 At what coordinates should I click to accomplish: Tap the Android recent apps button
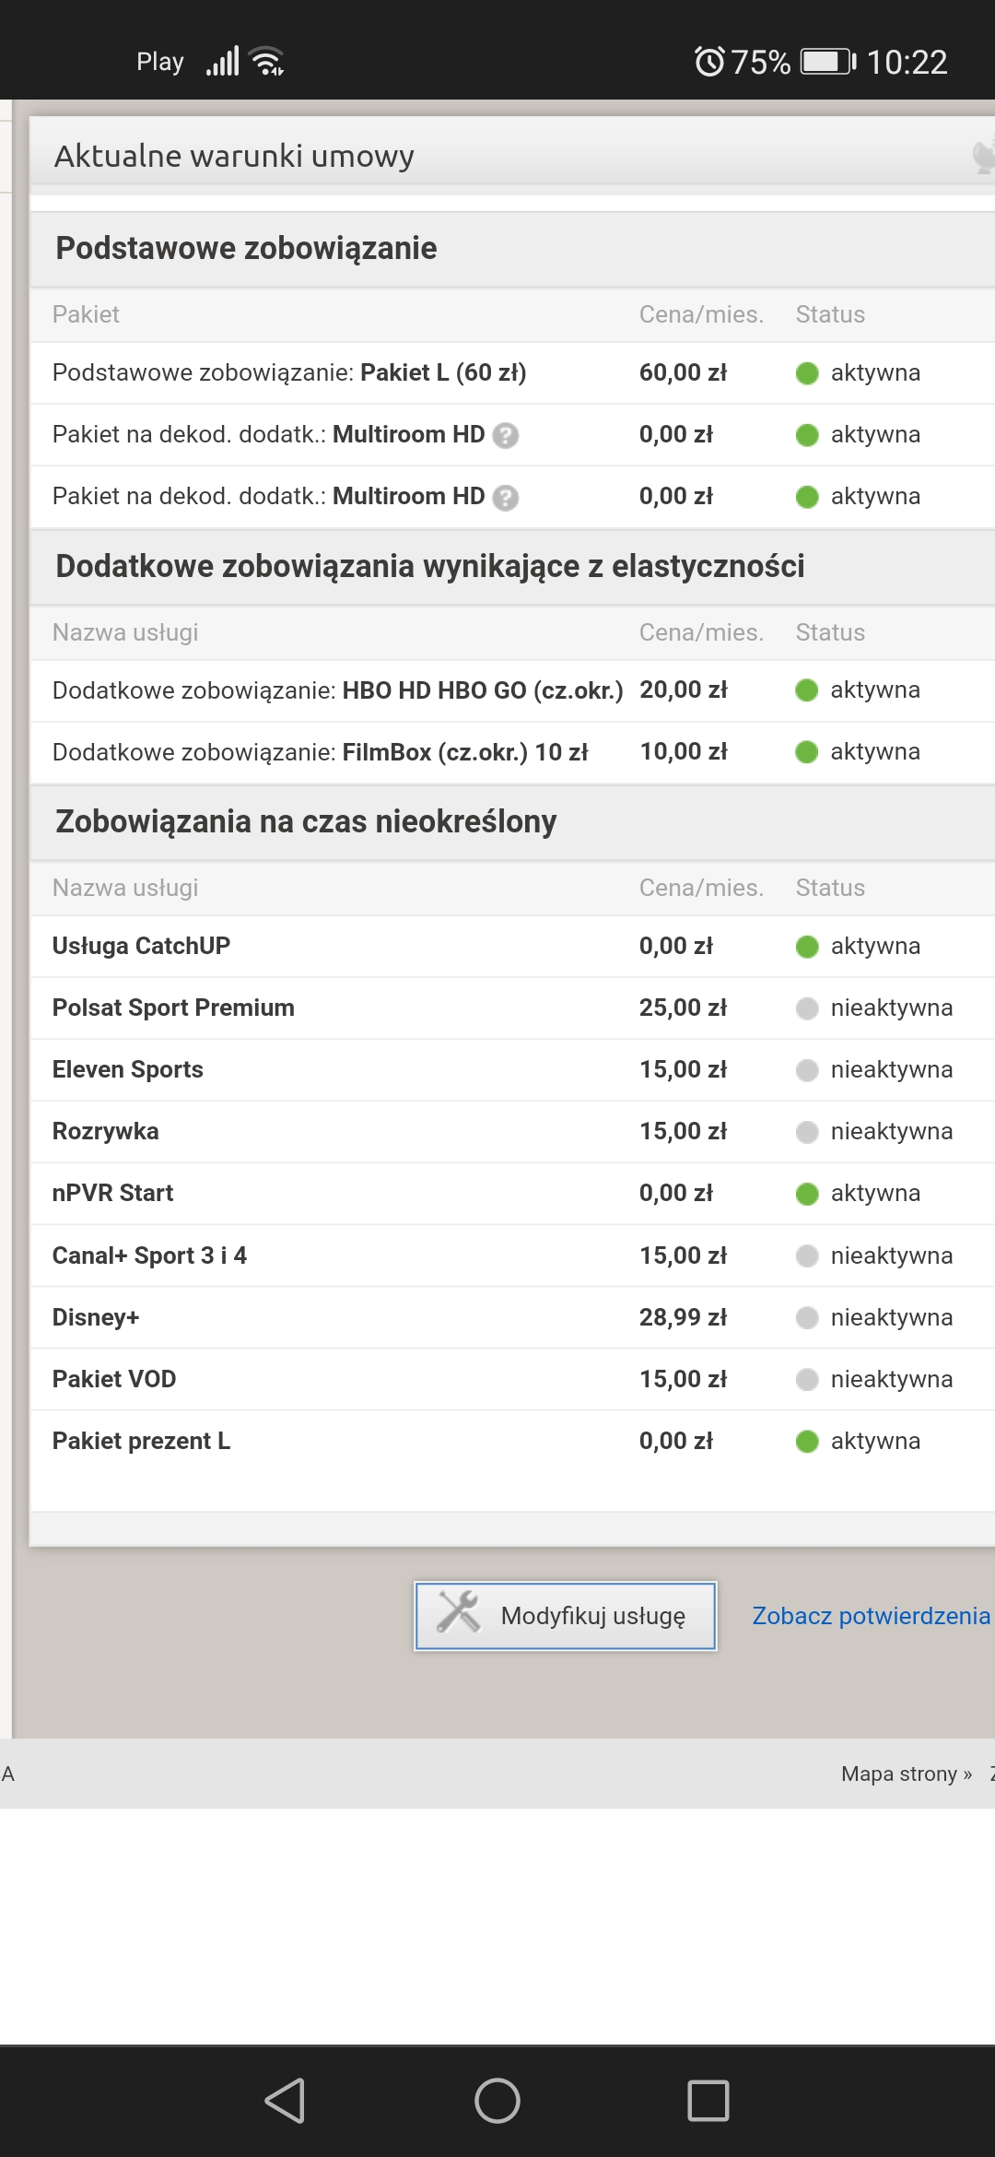(x=708, y=2101)
